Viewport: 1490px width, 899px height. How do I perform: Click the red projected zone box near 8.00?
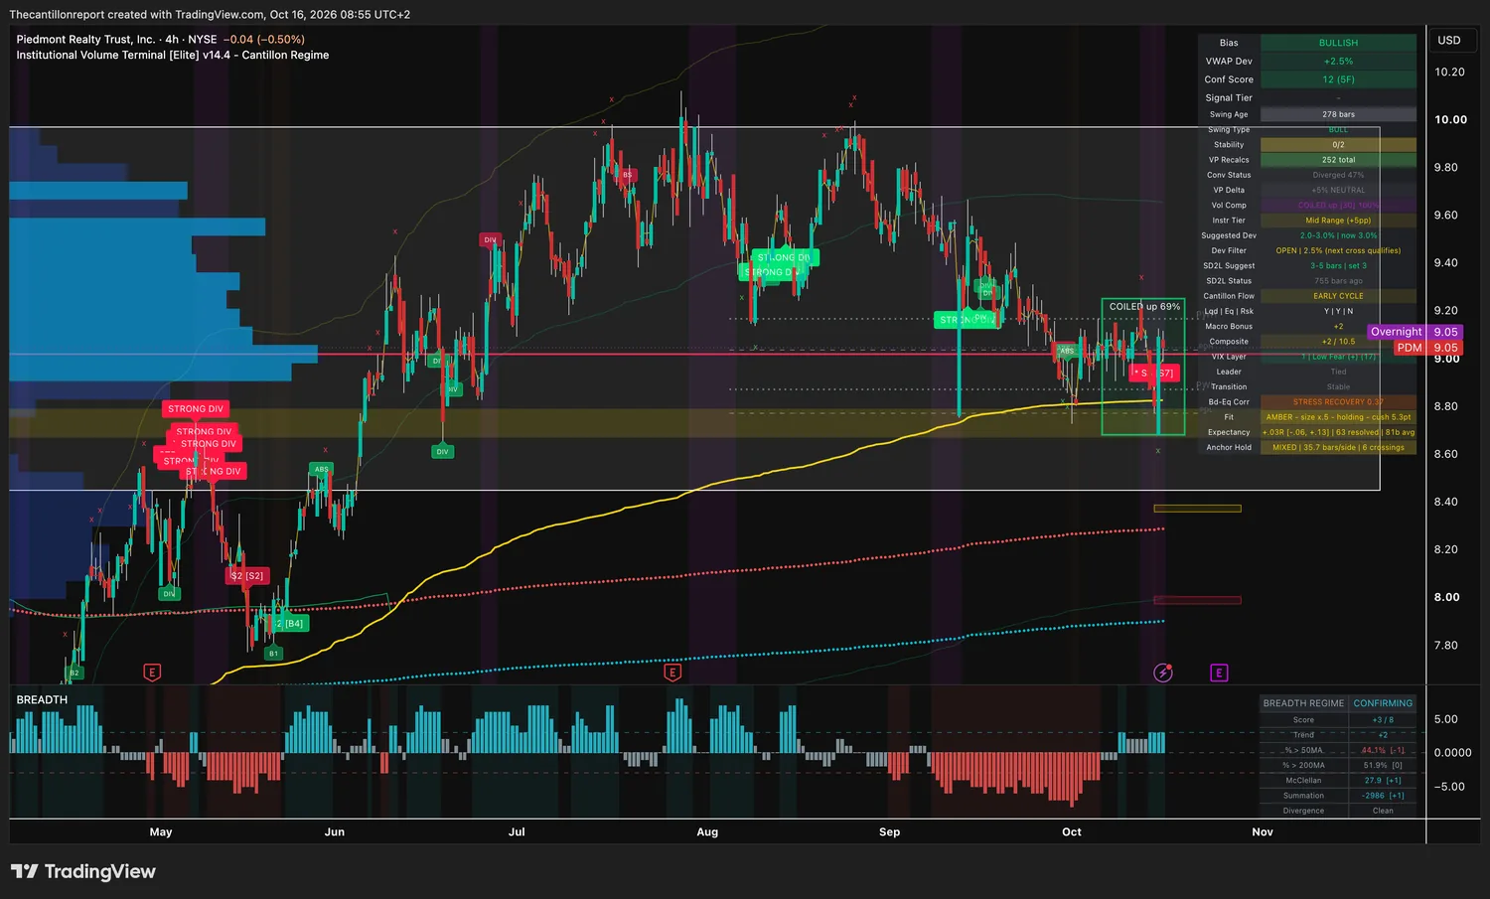1197,600
